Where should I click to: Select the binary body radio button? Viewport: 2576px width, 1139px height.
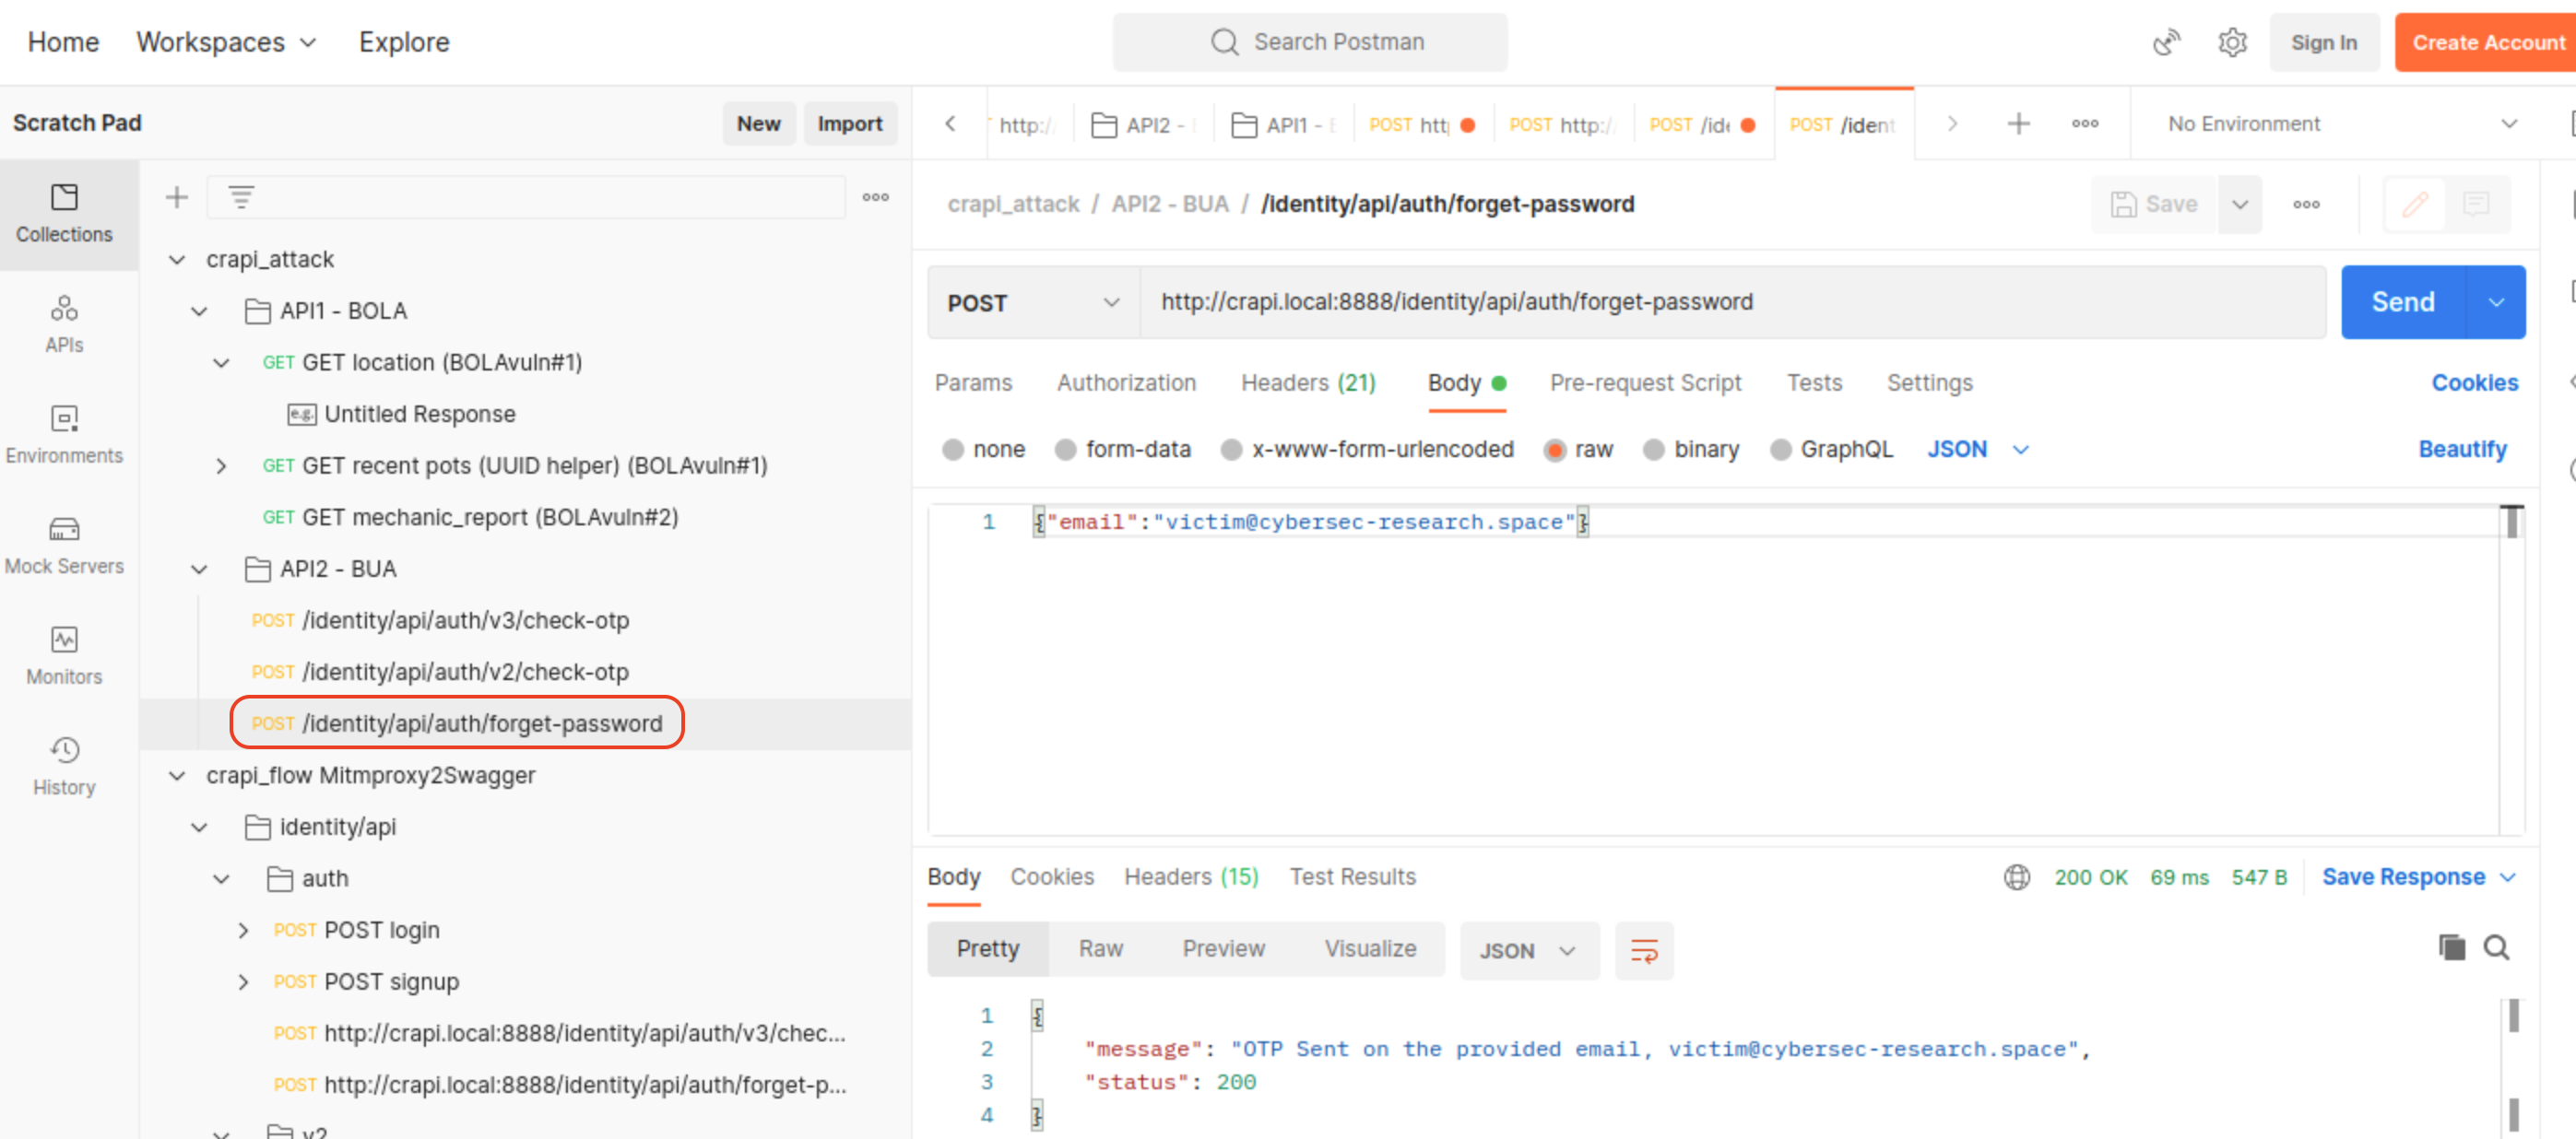[x=1654, y=450]
